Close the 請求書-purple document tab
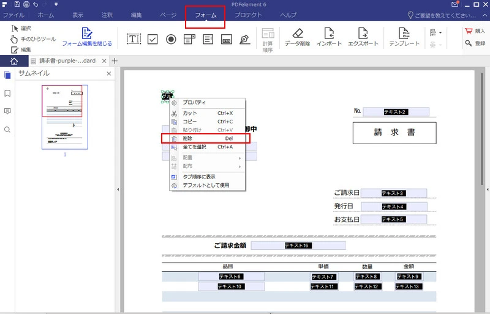This screenshot has width=490, height=314. 104,61
